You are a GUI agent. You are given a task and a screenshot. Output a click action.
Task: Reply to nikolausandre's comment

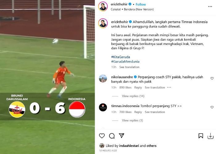(x=138, y=87)
